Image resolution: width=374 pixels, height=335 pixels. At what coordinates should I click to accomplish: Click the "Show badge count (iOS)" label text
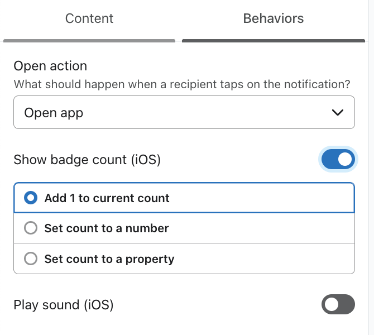(x=87, y=160)
